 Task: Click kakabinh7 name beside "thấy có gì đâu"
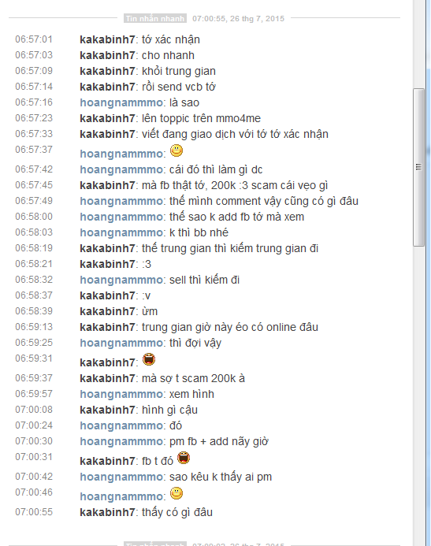[107, 512]
